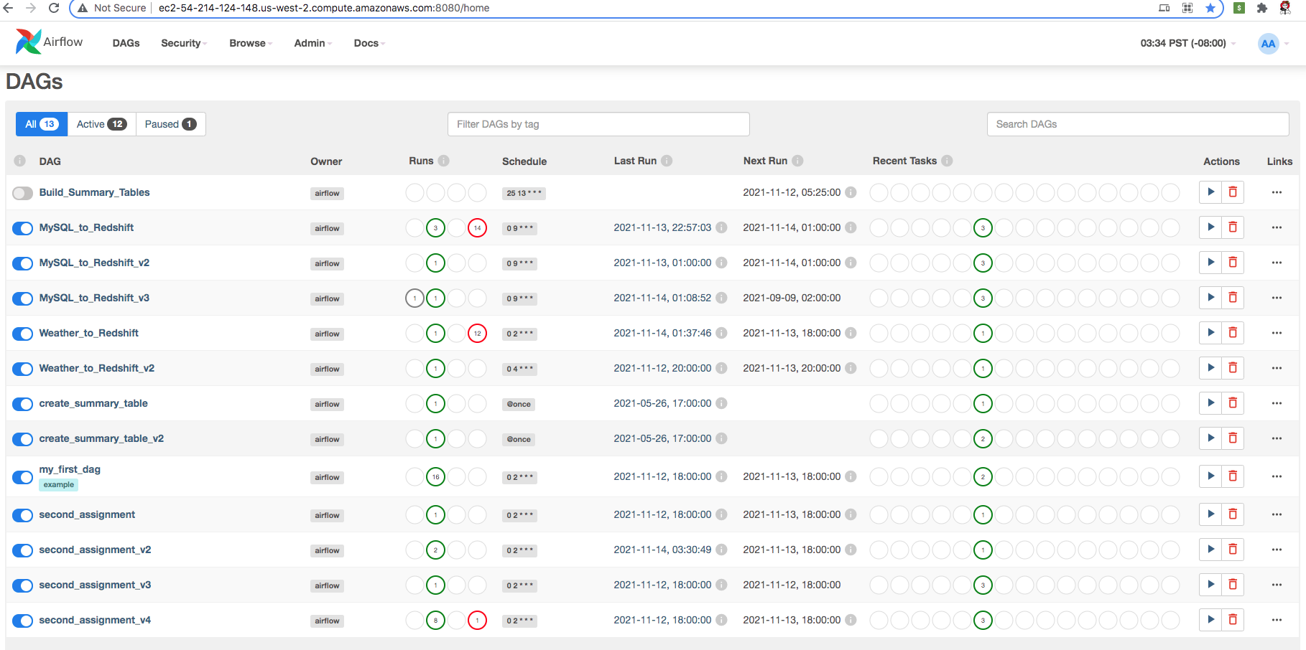Click the Airflow logo
Viewport: 1306px width, 650px height.
click(49, 42)
